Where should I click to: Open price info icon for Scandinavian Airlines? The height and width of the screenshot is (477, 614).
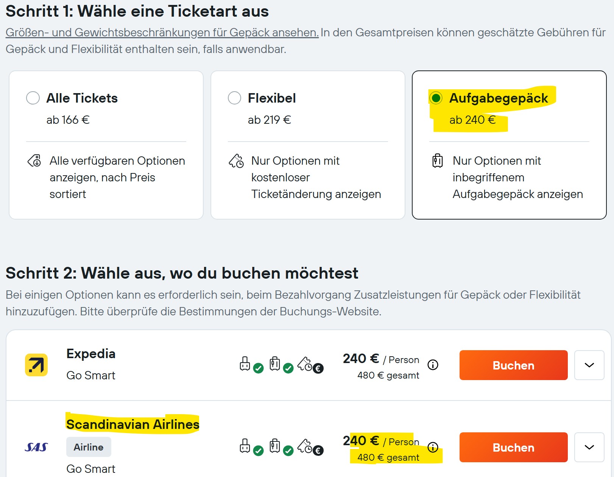[433, 447]
